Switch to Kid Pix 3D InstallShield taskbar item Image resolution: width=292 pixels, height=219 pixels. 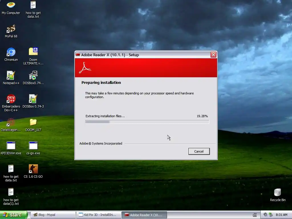click(x=99, y=215)
